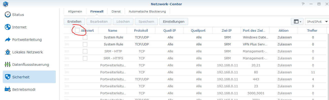The height and width of the screenshot is (100, 329).
Task: Click the Datenflusssteuerung sliders icon
Action: coord(8,65)
